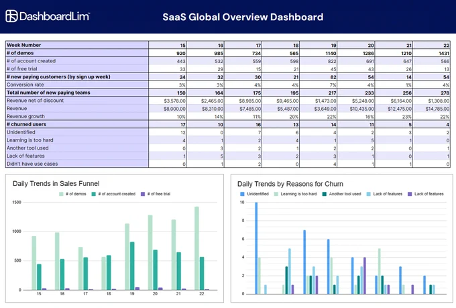
Task: Click week 22 demos bar in funnel chart
Action: (197, 248)
